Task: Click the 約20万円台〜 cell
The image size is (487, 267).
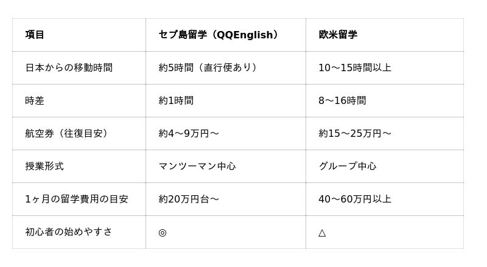Action: click(189, 199)
